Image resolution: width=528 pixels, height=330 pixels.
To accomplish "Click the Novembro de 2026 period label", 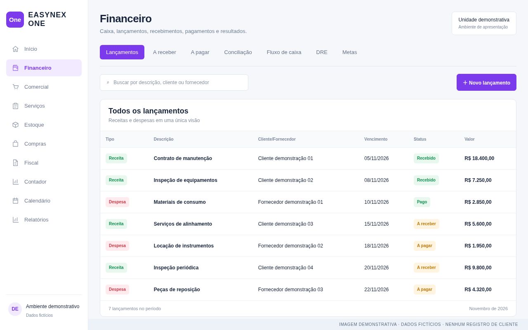I will pos(488,309).
